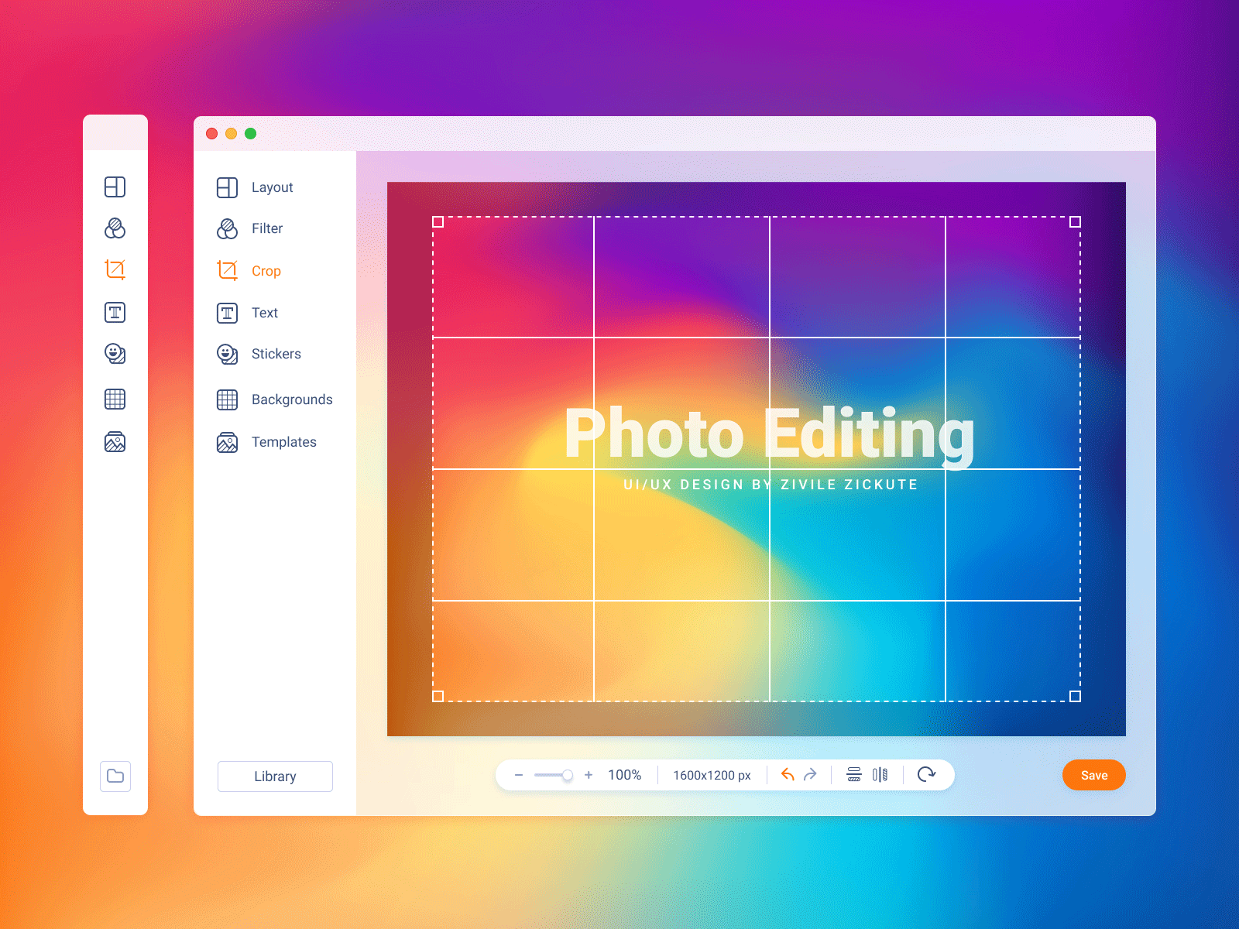Select the Filter icon in the narrow sidebar

click(x=115, y=228)
